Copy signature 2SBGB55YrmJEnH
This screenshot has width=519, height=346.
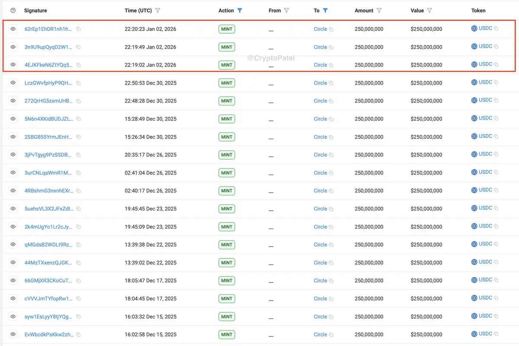[x=78, y=137]
